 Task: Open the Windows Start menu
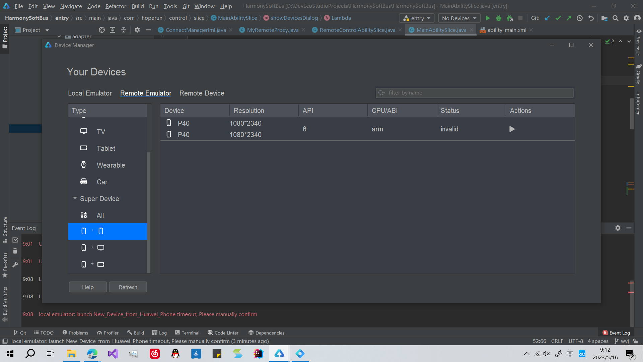click(x=10, y=354)
